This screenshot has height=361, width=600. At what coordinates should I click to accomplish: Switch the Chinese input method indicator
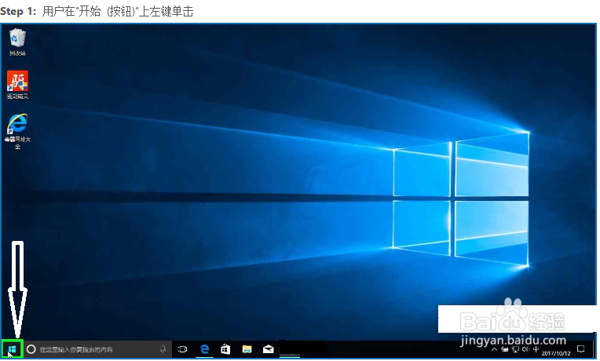(536, 349)
